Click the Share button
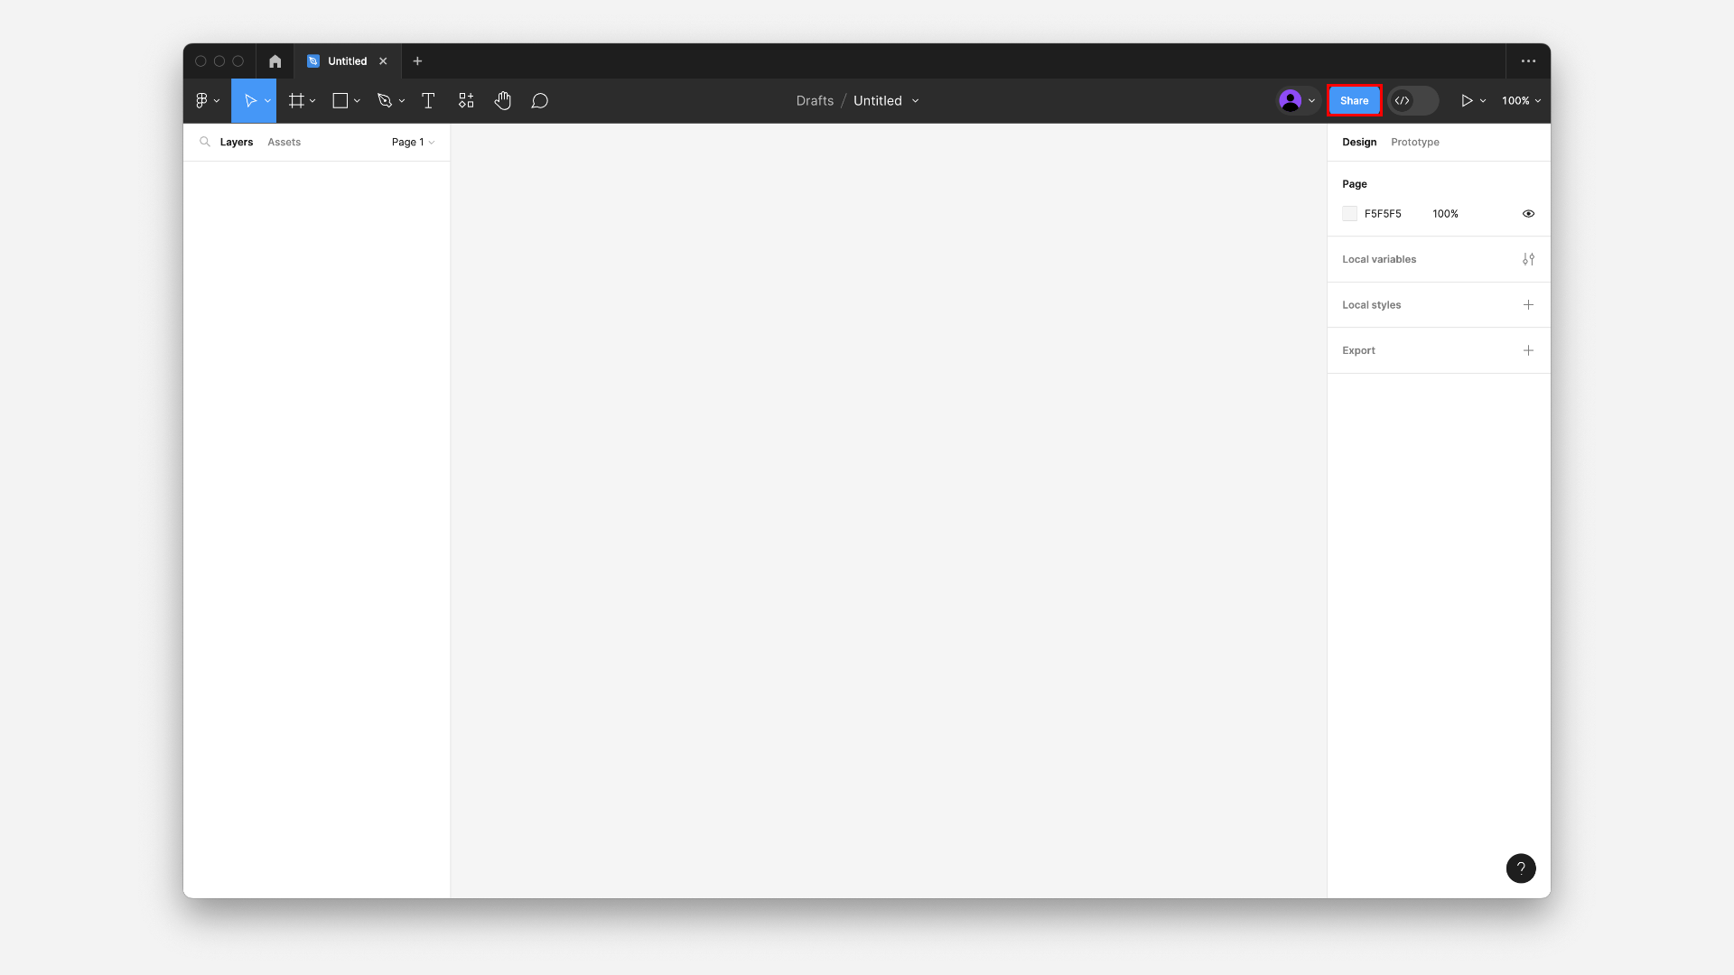1734x975 pixels. (1354, 100)
